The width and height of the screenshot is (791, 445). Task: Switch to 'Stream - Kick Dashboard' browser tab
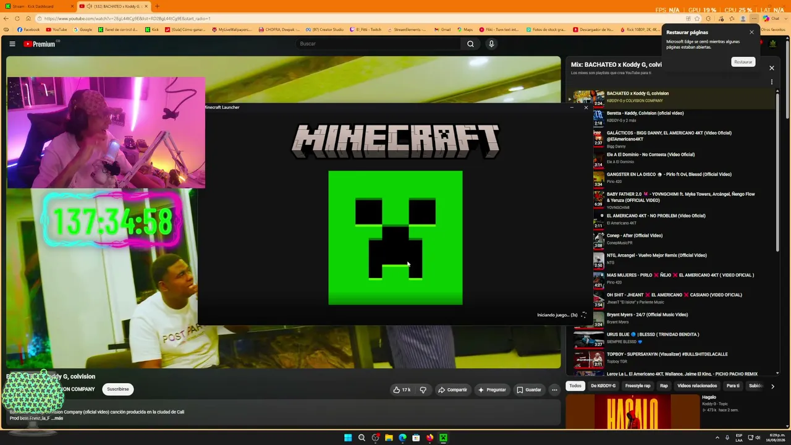38,6
